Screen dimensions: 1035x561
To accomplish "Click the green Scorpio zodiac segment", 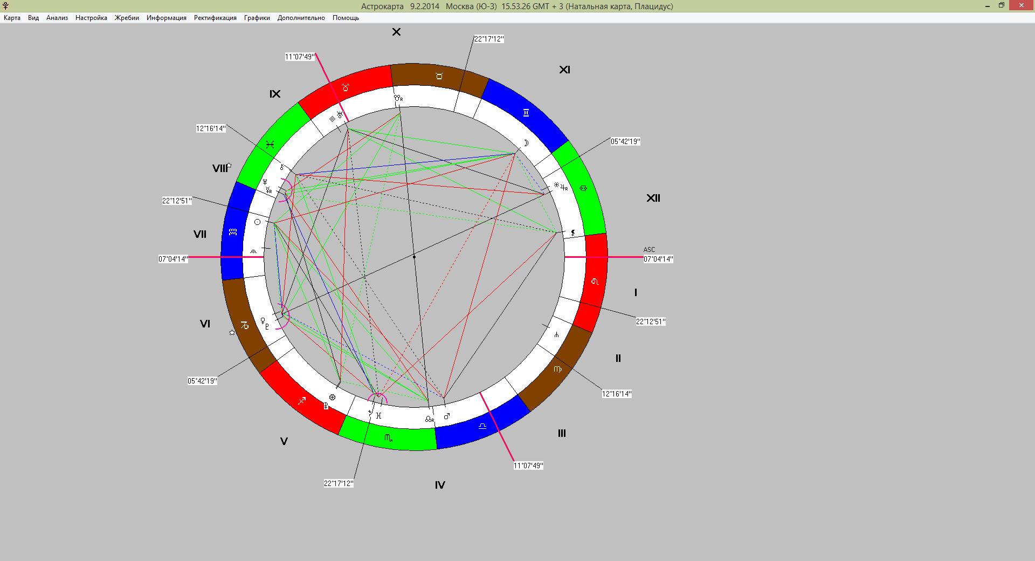I will click(x=388, y=437).
